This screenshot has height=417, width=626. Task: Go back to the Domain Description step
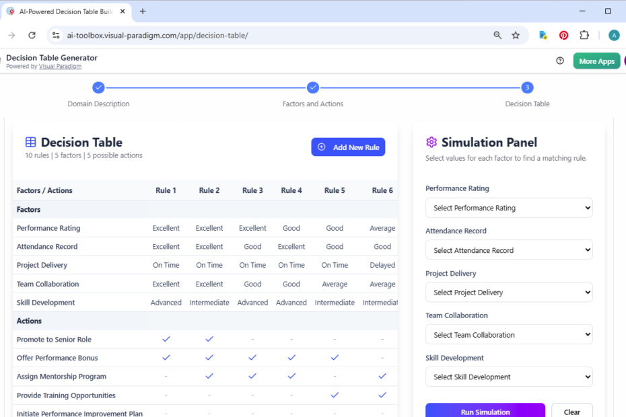[98, 87]
